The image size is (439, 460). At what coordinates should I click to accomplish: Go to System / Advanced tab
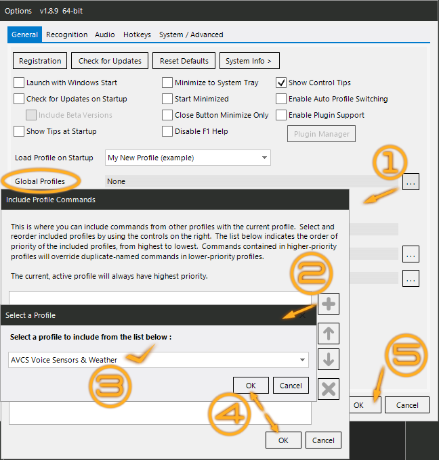191,34
